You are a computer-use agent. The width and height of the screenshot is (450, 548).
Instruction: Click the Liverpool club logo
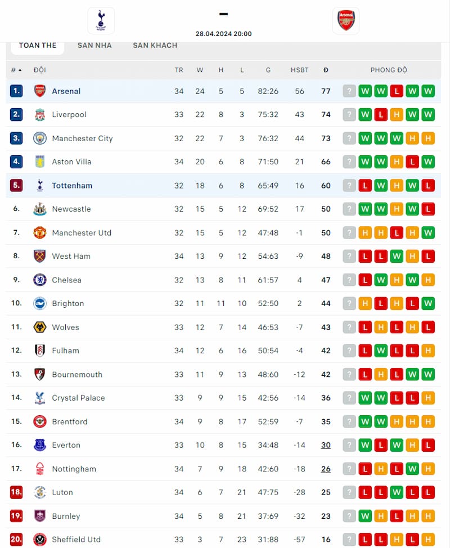[x=39, y=114]
